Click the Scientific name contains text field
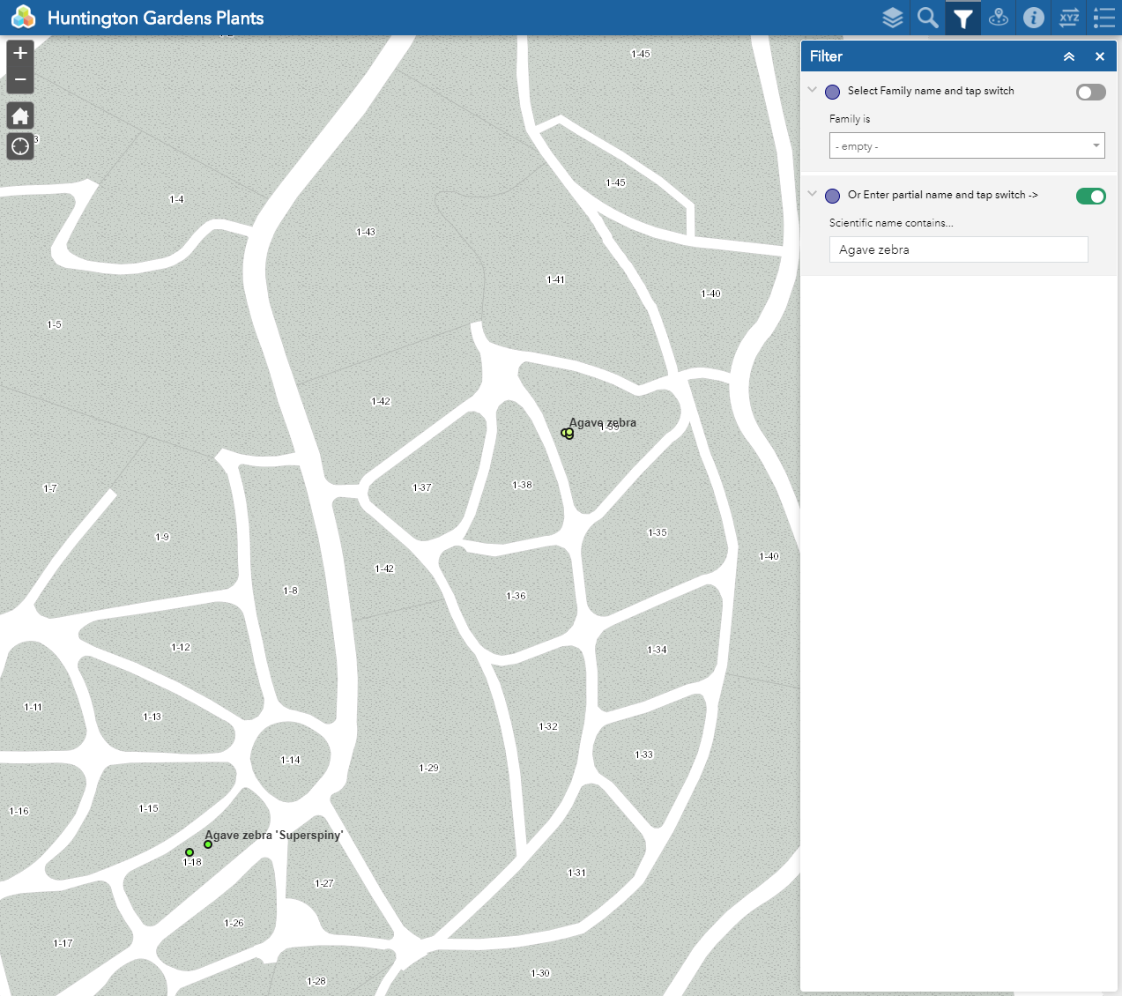Image resolution: width=1122 pixels, height=996 pixels. 957,249
